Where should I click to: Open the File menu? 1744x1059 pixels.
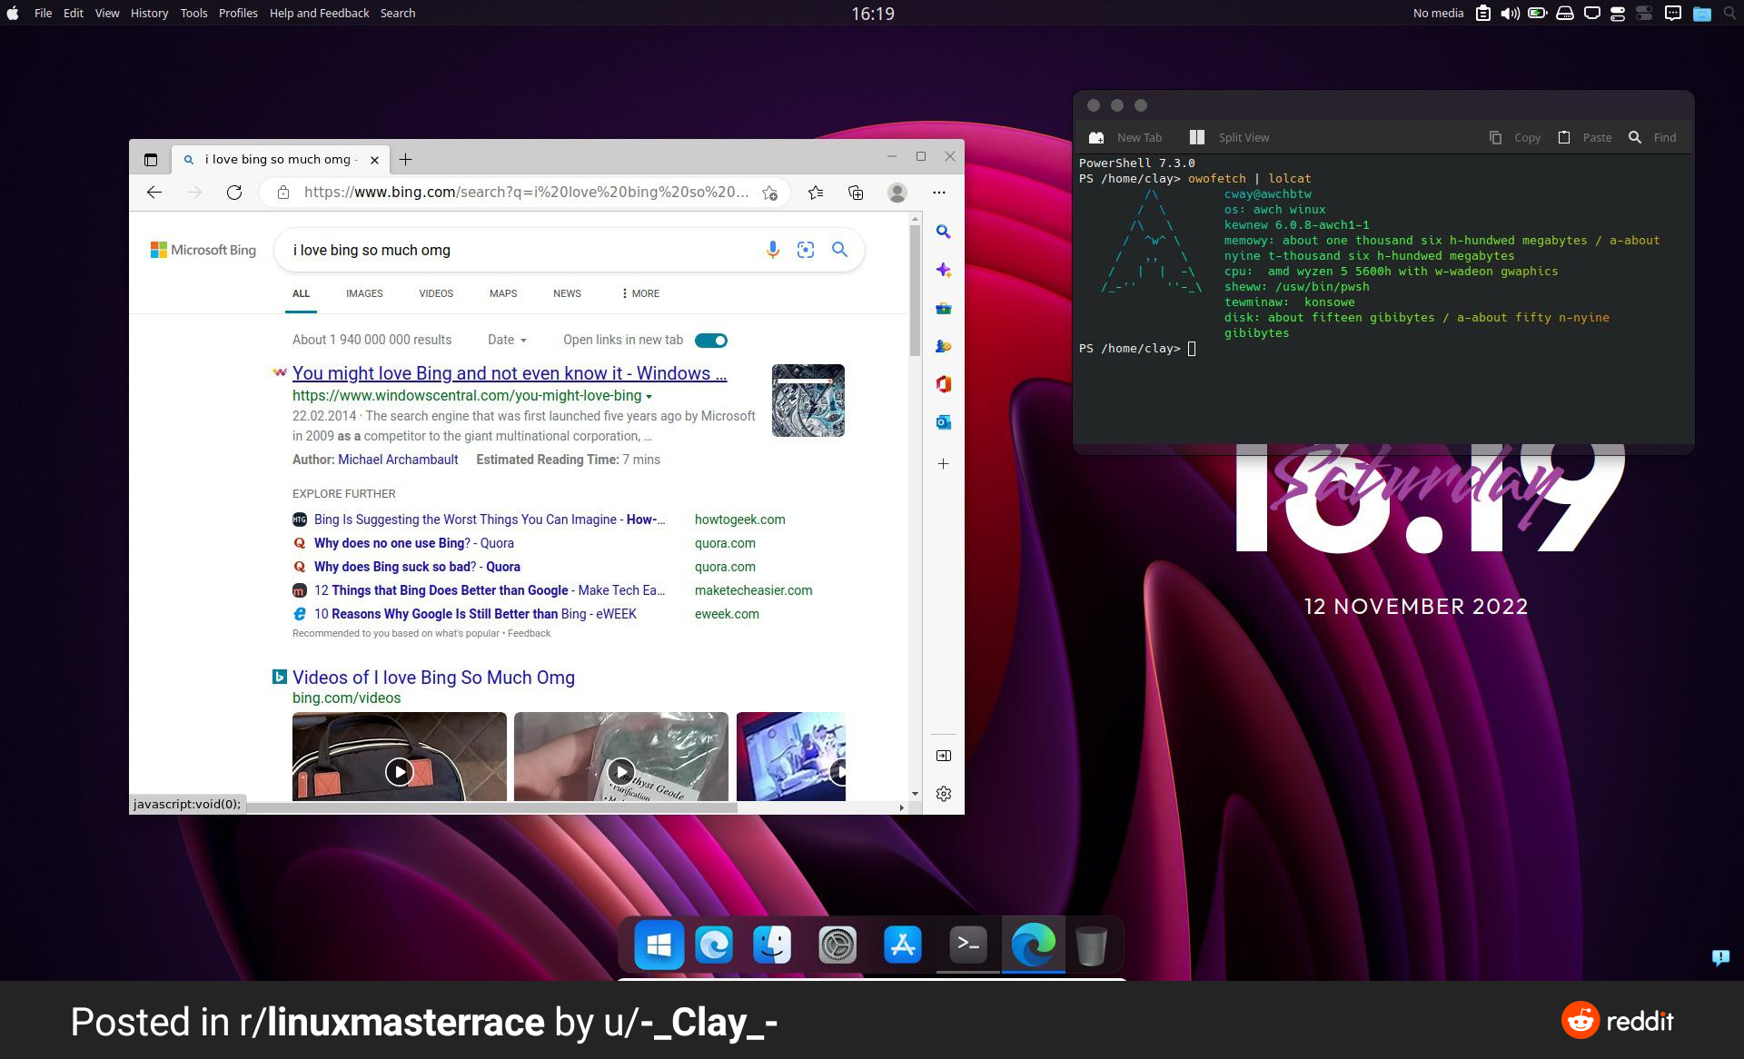[x=43, y=13]
